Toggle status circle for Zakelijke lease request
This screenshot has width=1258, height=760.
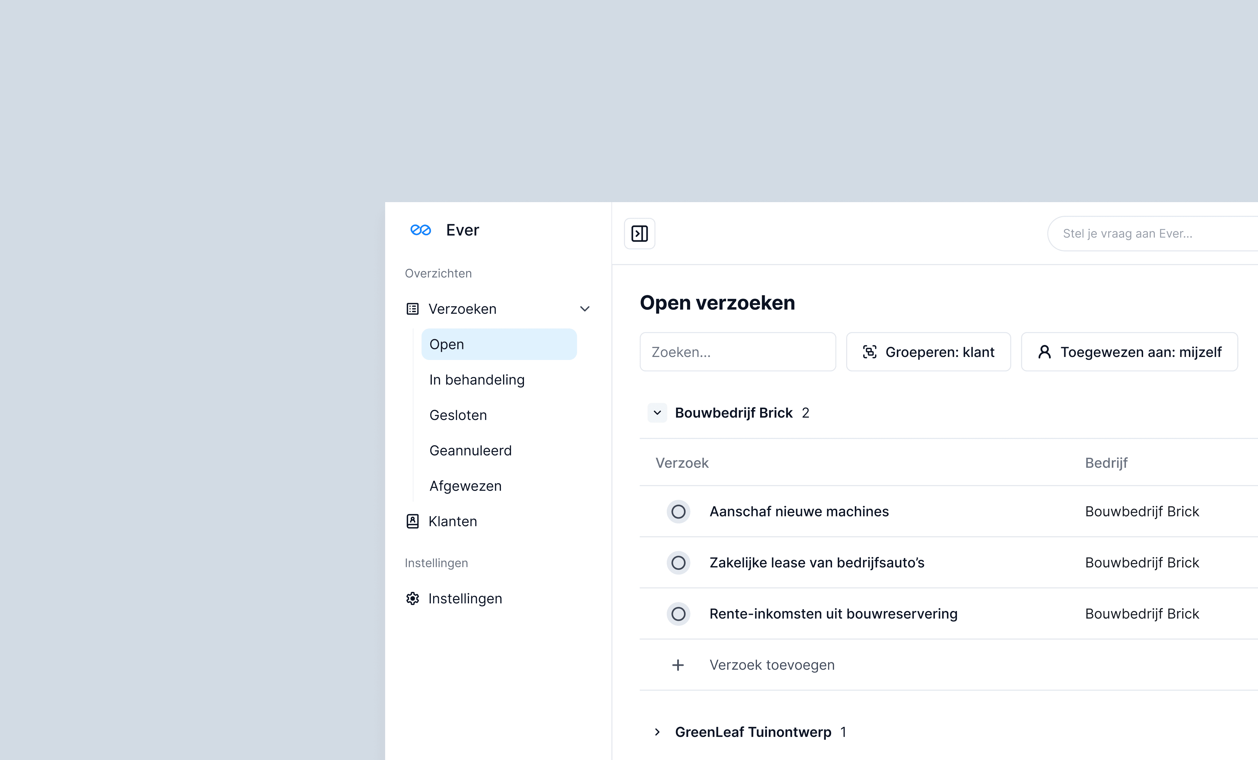[678, 563]
